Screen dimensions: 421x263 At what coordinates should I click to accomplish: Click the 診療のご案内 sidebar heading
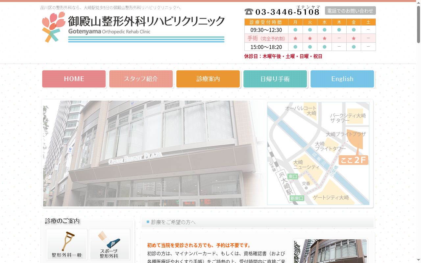click(62, 221)
